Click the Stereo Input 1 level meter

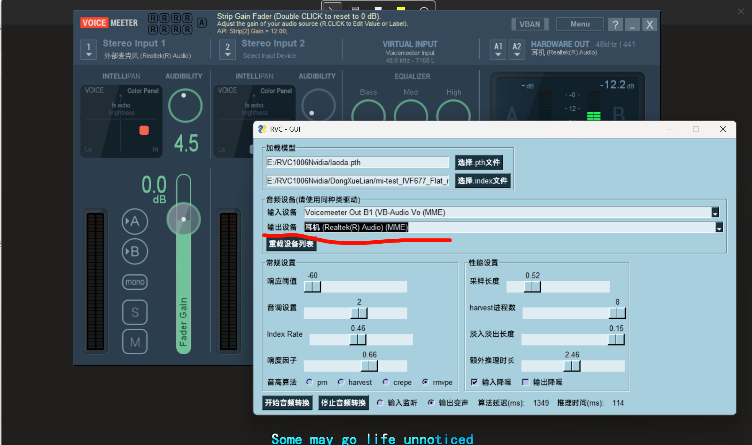click(95, 281)
